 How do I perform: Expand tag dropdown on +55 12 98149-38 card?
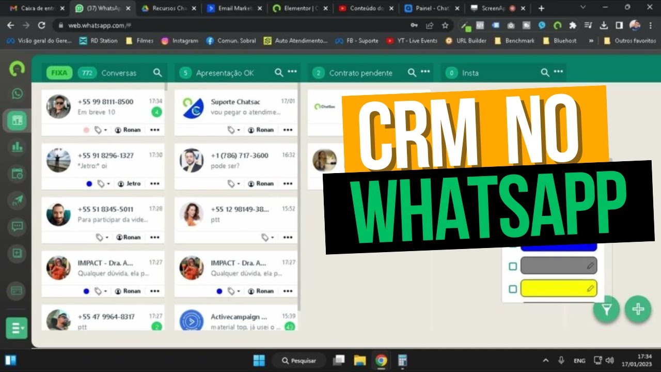pos(267,237)
